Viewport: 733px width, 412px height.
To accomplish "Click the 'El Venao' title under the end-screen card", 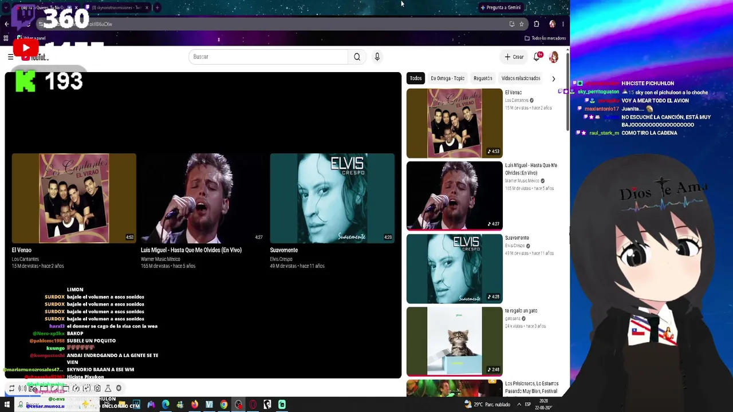I will [x=22, y=250].
